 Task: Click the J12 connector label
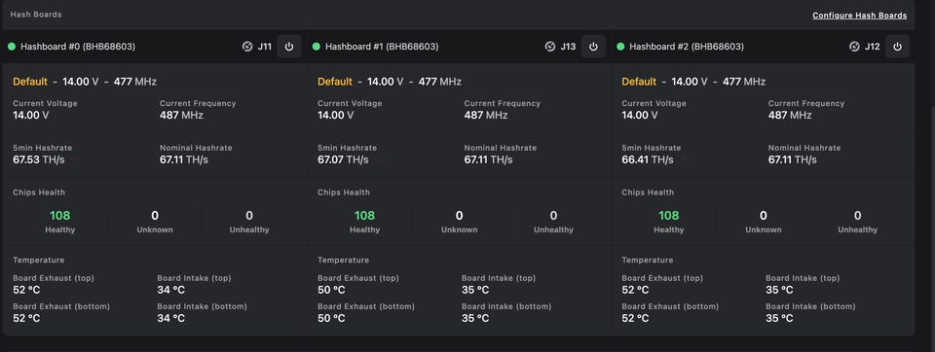coord(873,47)
